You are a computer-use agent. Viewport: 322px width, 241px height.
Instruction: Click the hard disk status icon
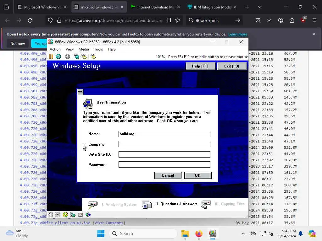pyautogui.click(x=80, y=215)
